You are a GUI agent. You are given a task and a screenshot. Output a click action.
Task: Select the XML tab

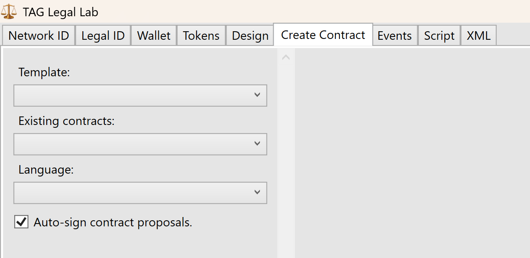pyautogui.click(x=478, y=35)
